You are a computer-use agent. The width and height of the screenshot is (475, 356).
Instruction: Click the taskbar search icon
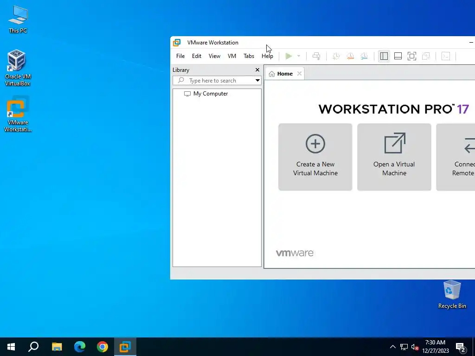point(33,347)
